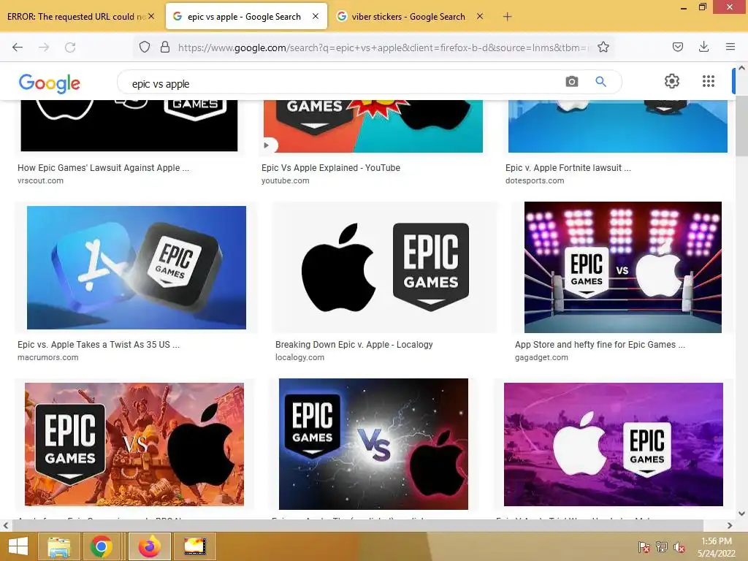Click the blue search magnifier

tap(600, 82)
